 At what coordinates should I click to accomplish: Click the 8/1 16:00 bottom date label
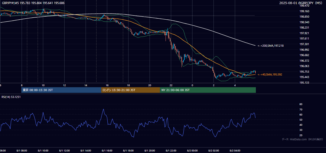[x=107, y=151]
